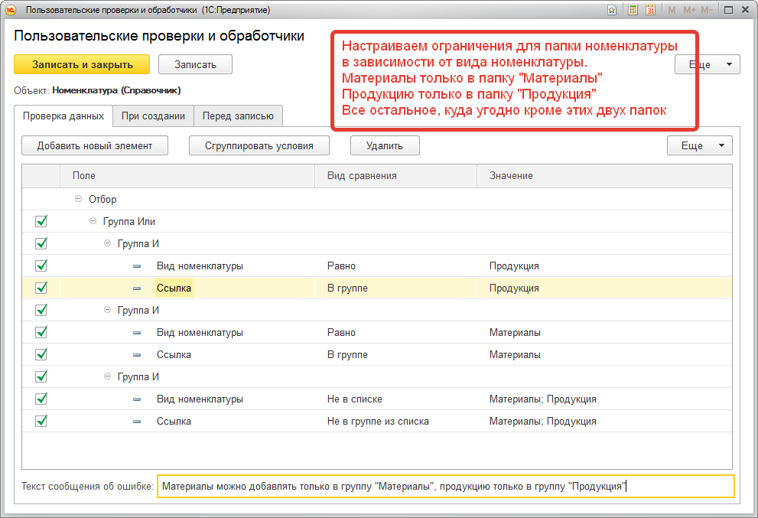758x518 pixels.
Task: Open the calculator from the title bar
Action: (x=633, y=10)
